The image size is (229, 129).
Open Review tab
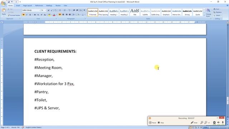(x=58, y=6)
